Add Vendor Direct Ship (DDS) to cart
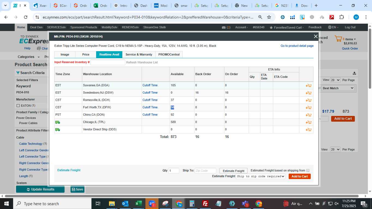The height and width of the screenshot is (209, 372). 309,130
